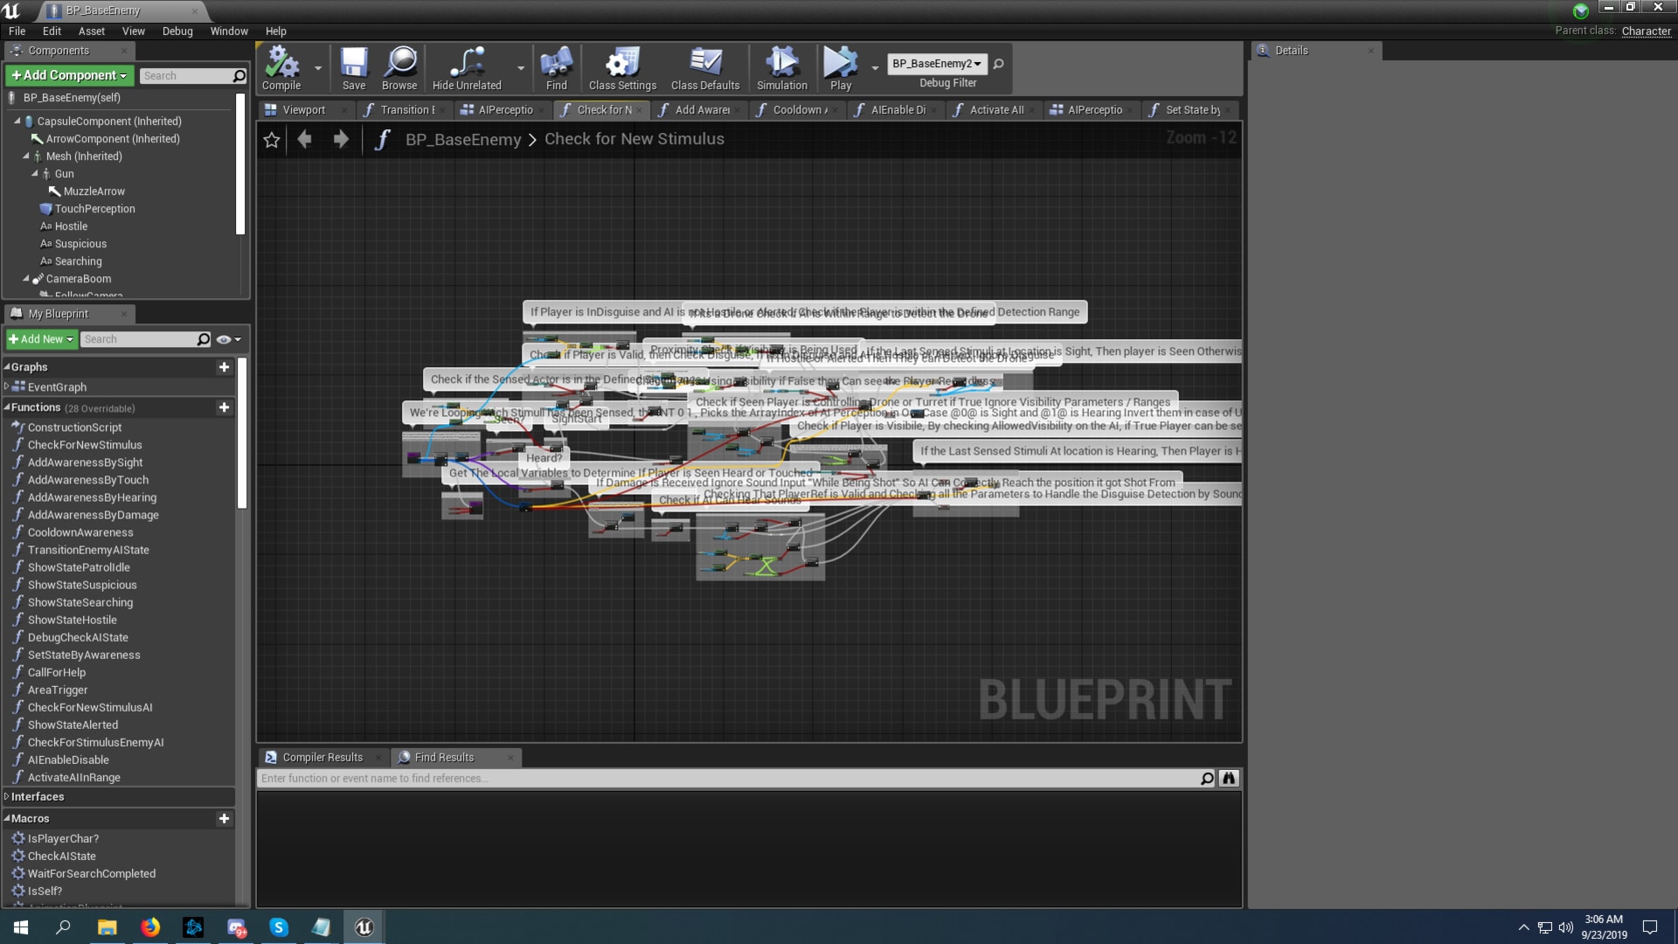1678x944 pixels.
Task: Select the CheckForNewStimulus function
Action: tap(84, 445)
